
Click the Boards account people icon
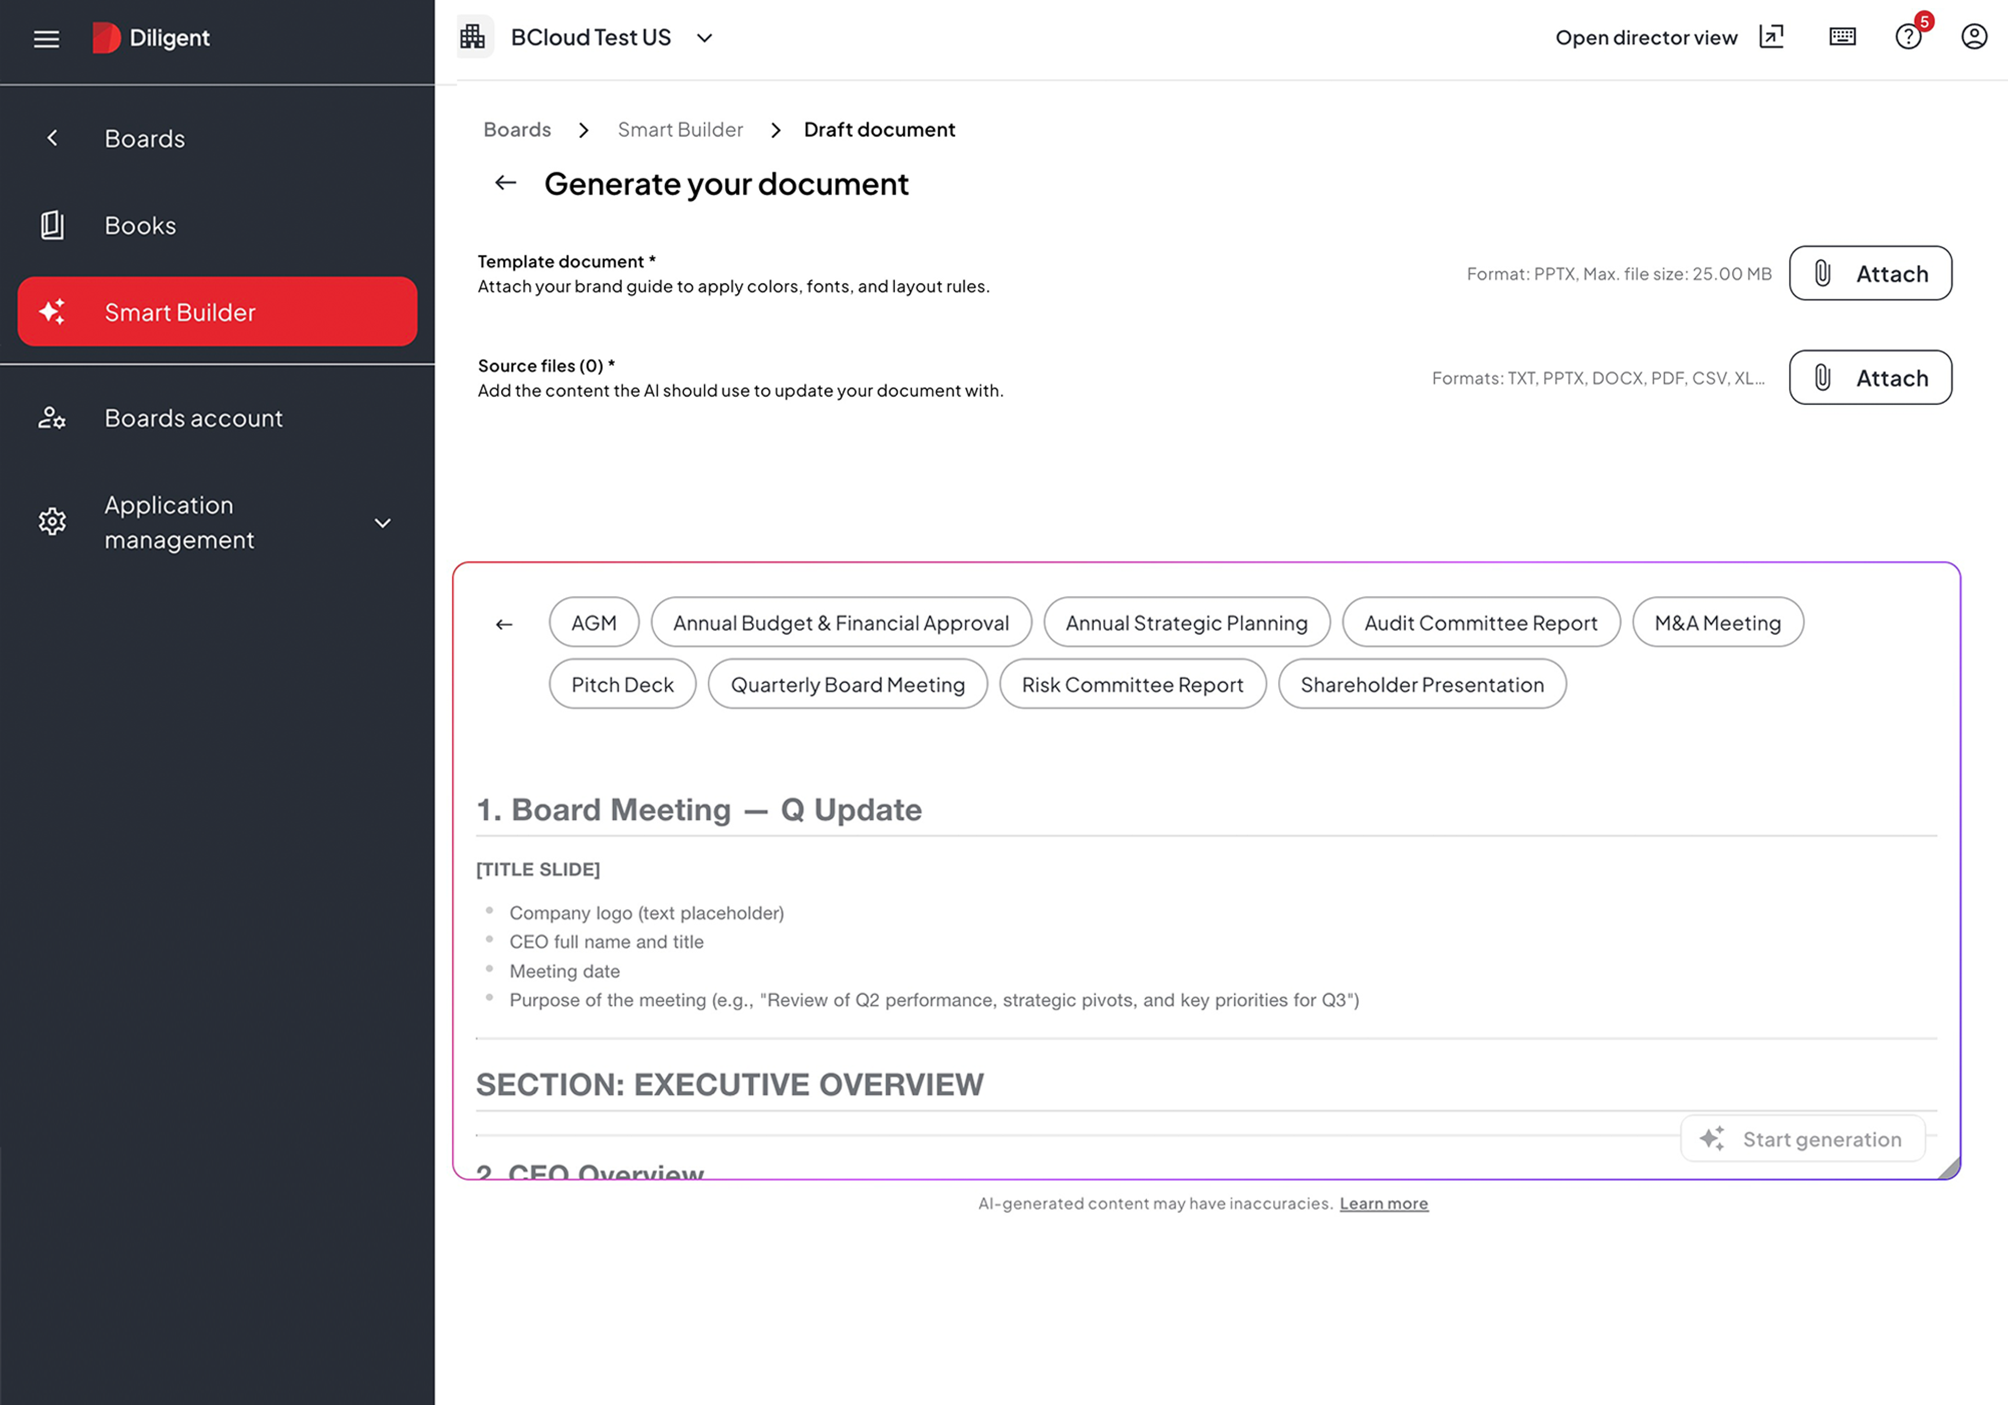click(x=52, y=418)
